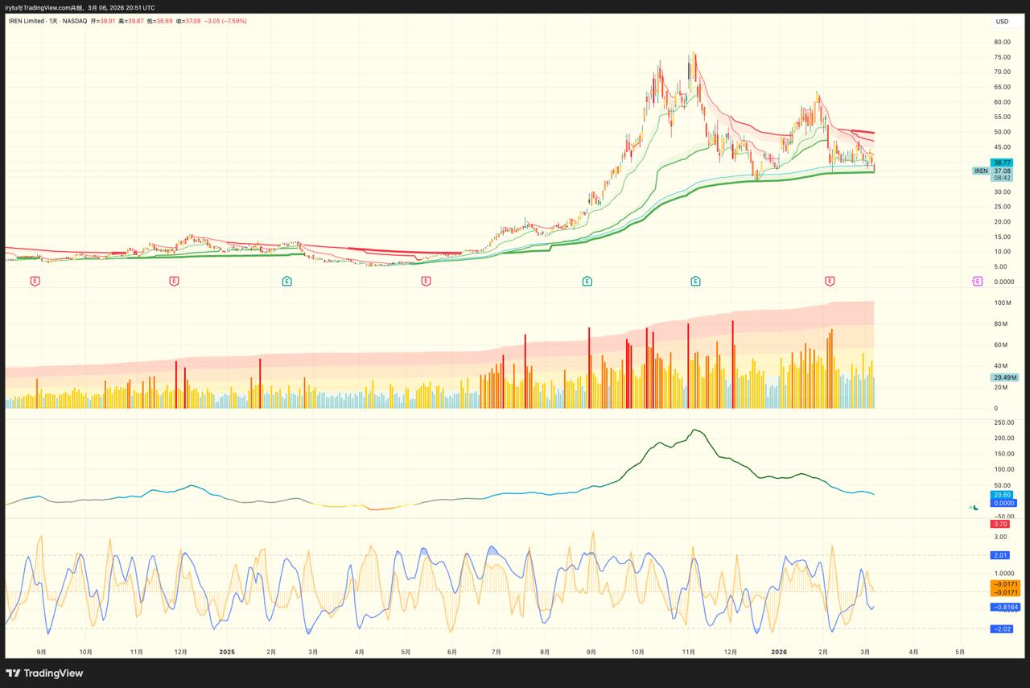This screenshot has height=688, width=1030.
Task: Click the TradingView logo at bottom left
Action: tap(44, 673)
